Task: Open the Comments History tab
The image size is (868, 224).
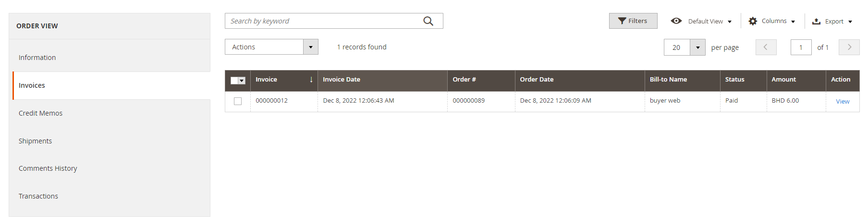Action: point(48,168)
